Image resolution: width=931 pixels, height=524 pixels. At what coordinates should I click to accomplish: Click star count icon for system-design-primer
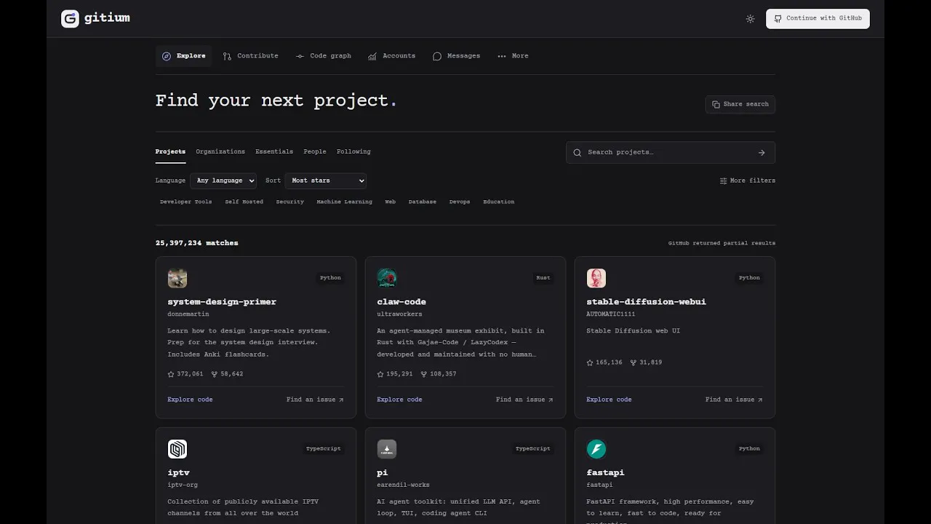click(x=171, y=374)
